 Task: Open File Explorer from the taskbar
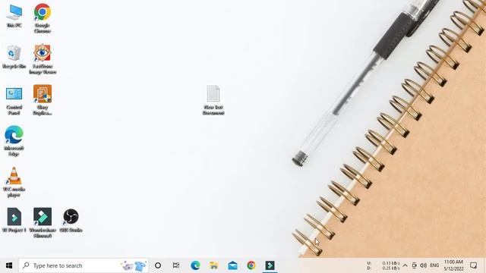tap(214, 265)
